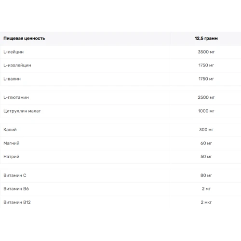Select the L-изолейцин 1750 мг value
Screen dimensions: 241x241
point(206,65)
